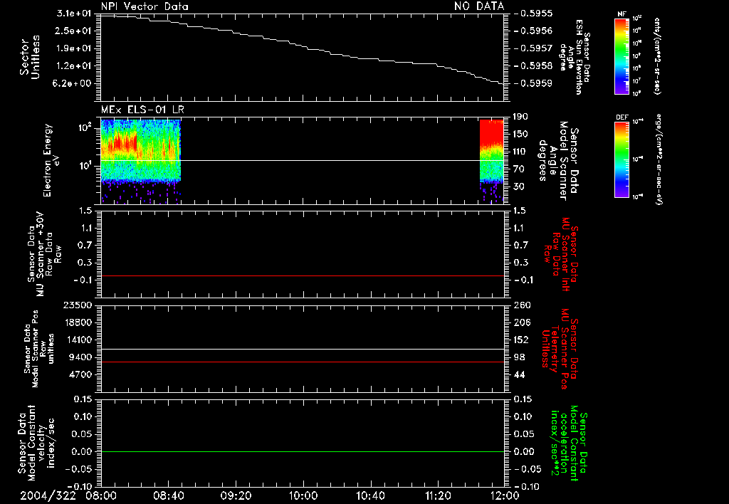Click the '1.9e+01' sector axis value
Viewport: 729px width, 504px height.
pyautogui.click(x=74, y=48)
